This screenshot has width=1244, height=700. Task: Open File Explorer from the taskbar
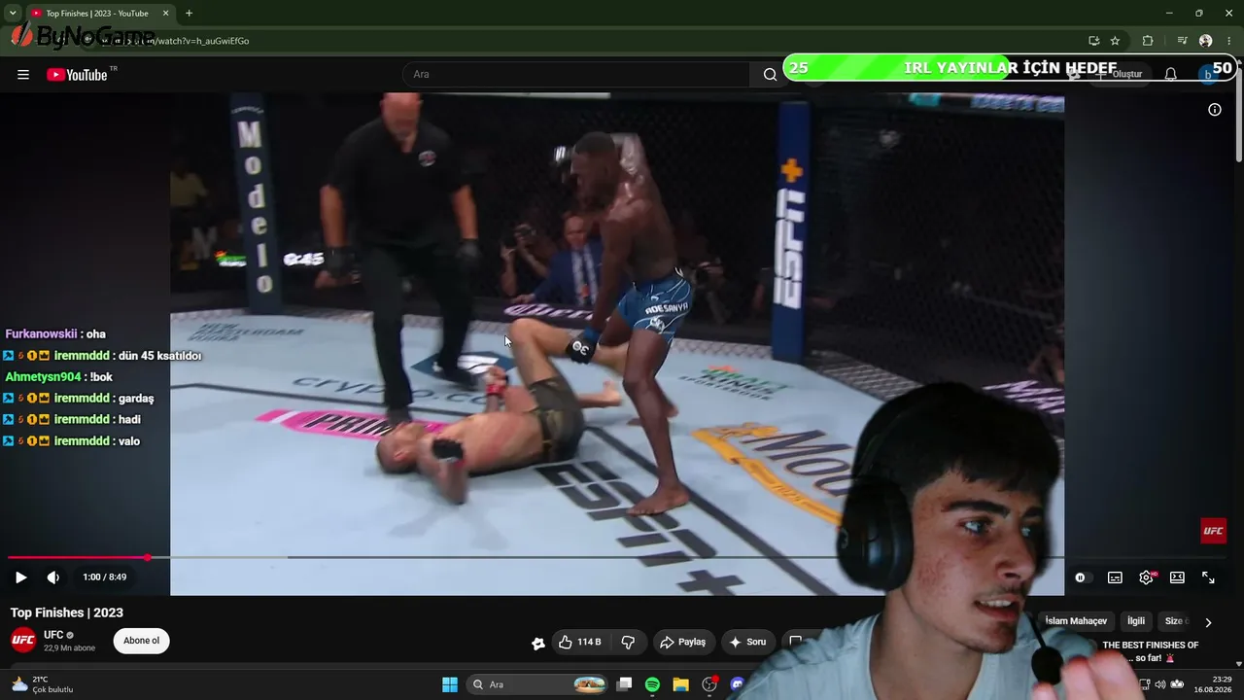tap(680, 684)
